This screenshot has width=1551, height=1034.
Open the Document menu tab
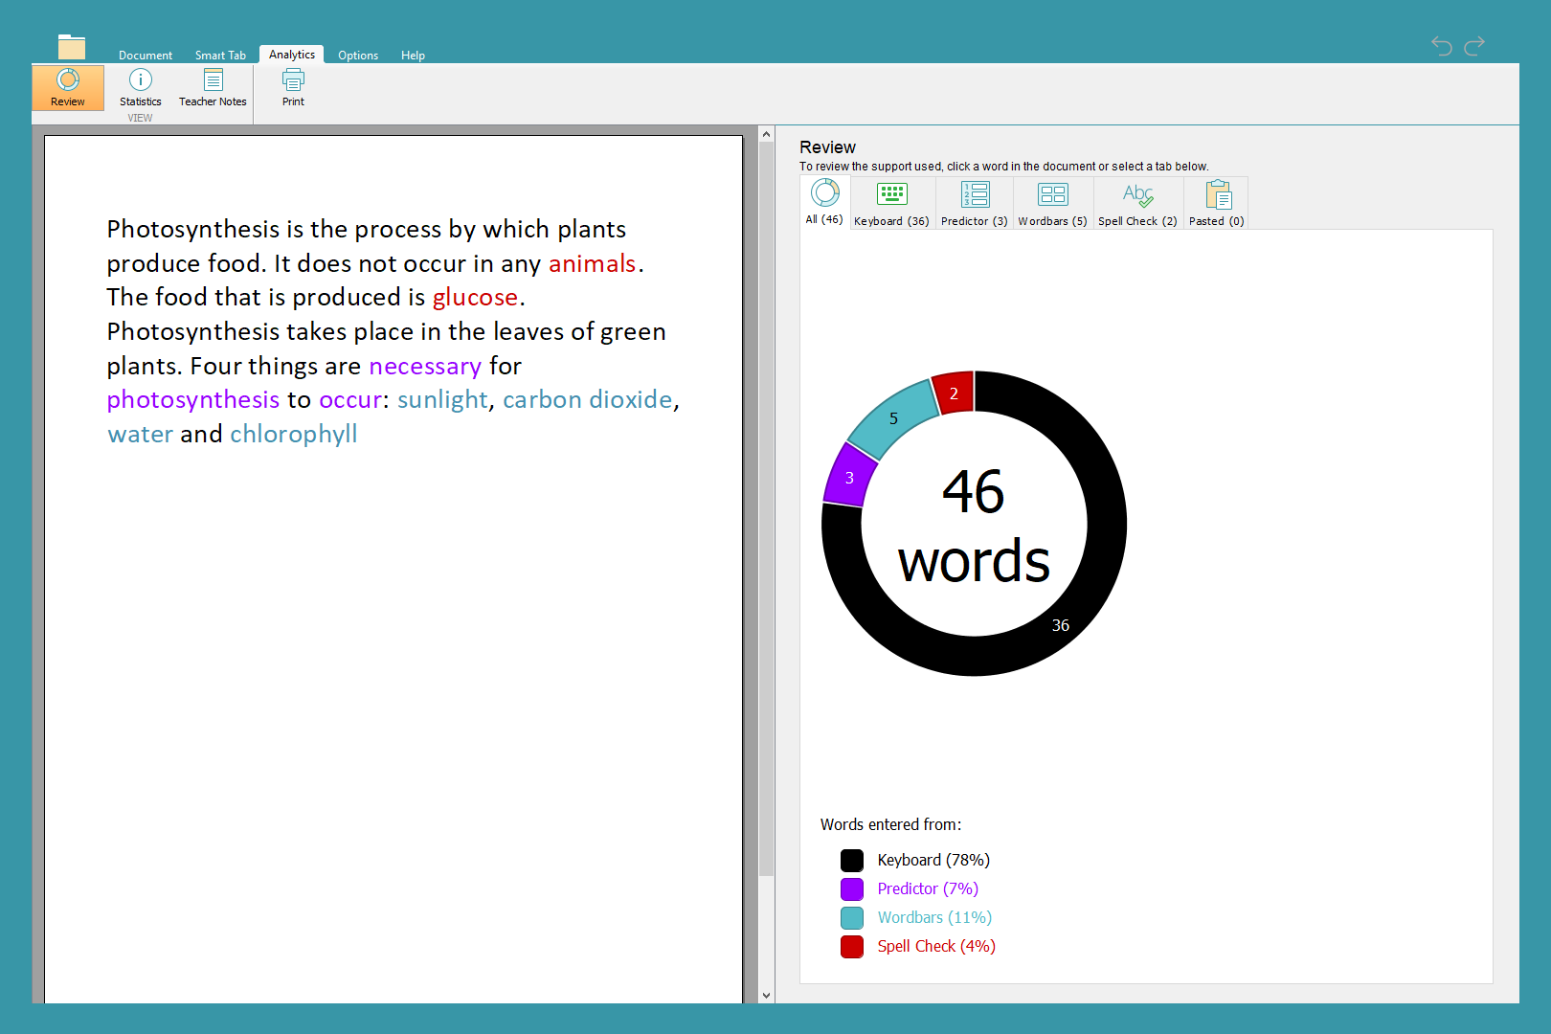point(146,56)
